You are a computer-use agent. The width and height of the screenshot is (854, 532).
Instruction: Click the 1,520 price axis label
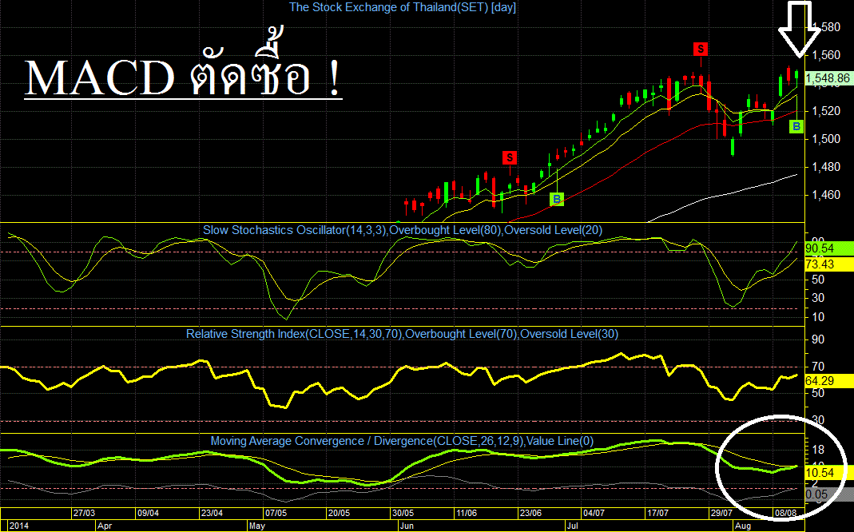point(826,110)
